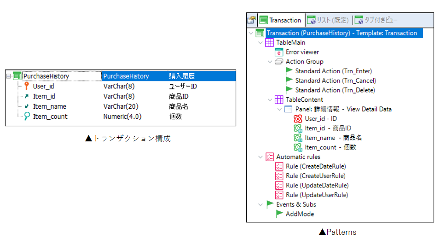Click the Panel 詳細情報 icon
Screen dimensions: 440x239
[x=288, y=109]
